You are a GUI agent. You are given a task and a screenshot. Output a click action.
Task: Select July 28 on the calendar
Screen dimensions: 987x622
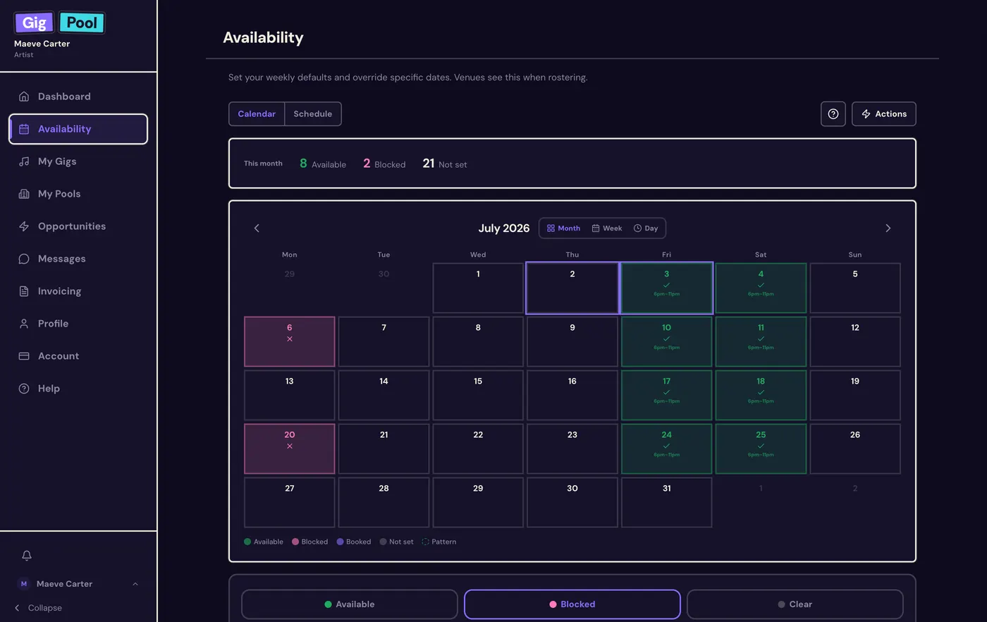[x=384, y=502]
